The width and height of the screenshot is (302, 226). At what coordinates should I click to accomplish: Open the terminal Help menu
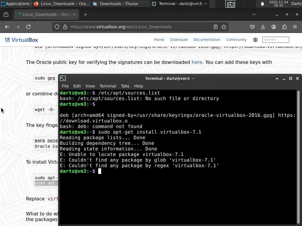[139, 86]
